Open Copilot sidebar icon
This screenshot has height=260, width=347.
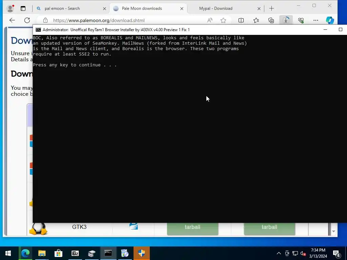(330, 20)
